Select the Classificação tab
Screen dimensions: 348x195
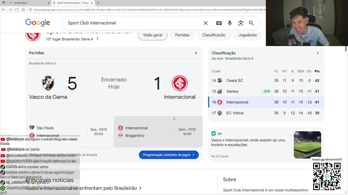pyautogui.click(x=214, y=35)
